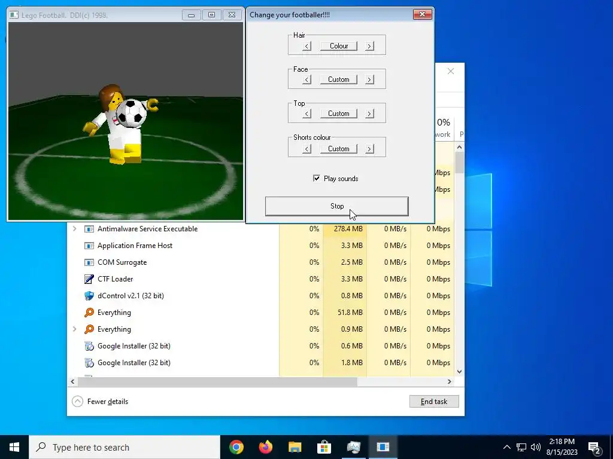This screenshot has width=613, height=459.
Task: Select next Face option arrow
Action: pyautogui.click(x=369, y=79)
